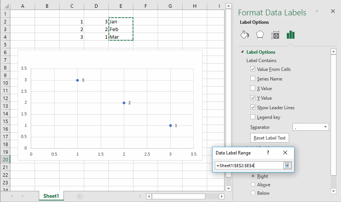
Task: Select column A header
Action: pos(23,6)
